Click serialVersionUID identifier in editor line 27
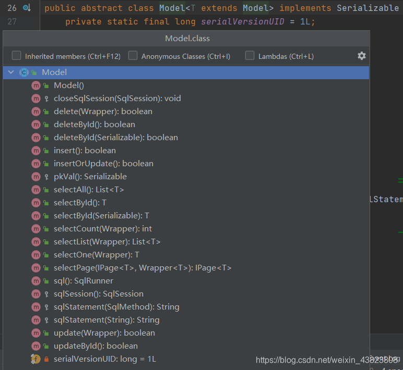The image size is (403, 370). point(243,21)
